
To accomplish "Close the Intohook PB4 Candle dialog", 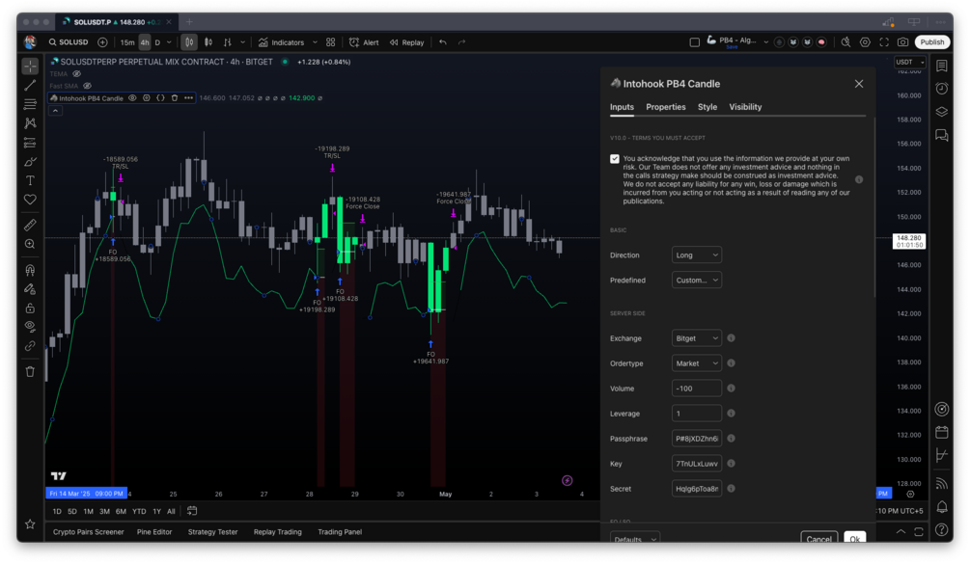I will point(859,84).
